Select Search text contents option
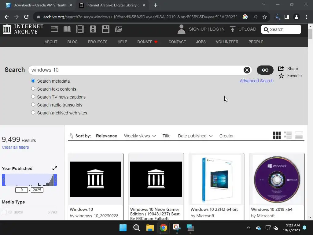This screenshot has height=235, width=313. (33, 88)
